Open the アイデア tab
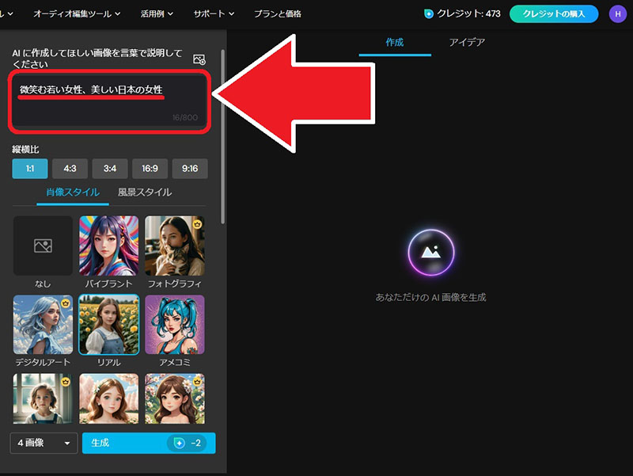Image resolution: width=633 pixels, height=476 pixels. [467, 42]
